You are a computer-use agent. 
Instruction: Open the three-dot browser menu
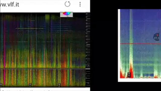(80, 4)
